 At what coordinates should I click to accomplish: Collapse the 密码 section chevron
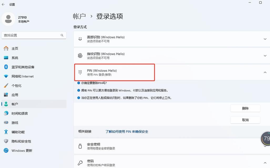tap(265, 163)
